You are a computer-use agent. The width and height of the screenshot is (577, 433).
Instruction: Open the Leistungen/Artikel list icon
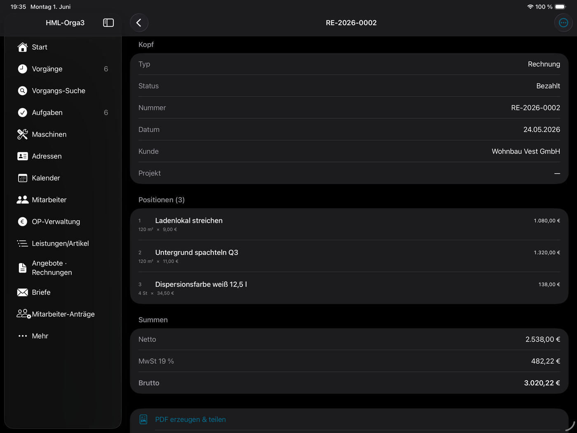coord(23,244)
